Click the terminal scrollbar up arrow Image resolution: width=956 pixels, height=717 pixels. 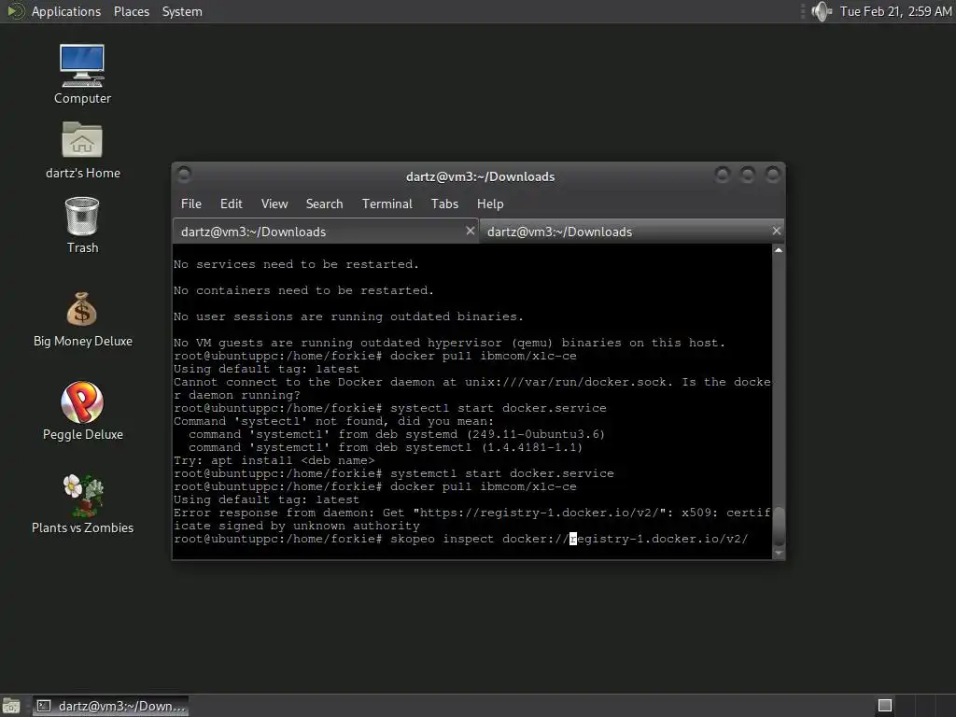click(x=778, y=250)
